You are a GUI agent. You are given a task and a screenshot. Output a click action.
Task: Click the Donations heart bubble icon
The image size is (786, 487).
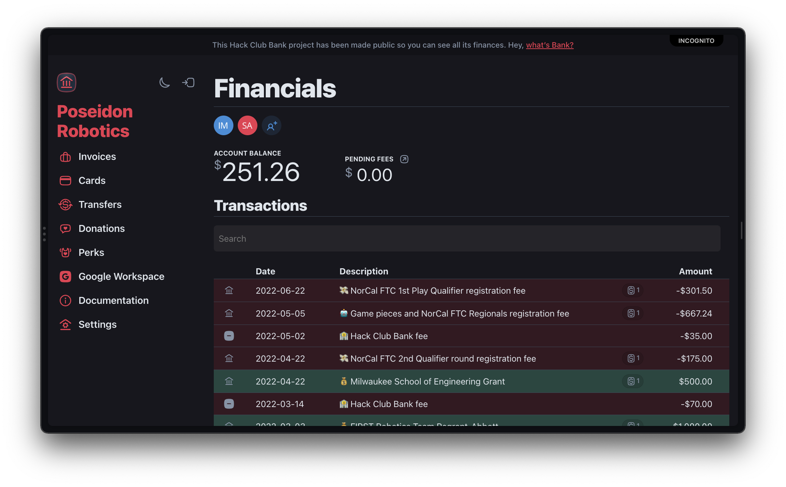pos(65,229)
